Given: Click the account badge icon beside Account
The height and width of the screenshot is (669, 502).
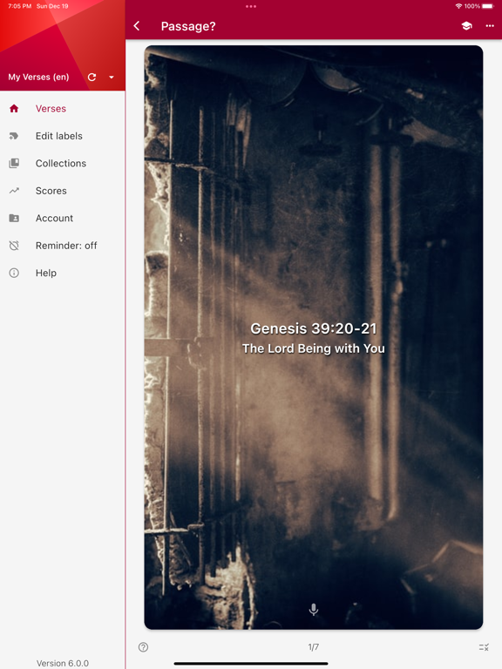Looking at the screenshot, I should tap(14, 218).
